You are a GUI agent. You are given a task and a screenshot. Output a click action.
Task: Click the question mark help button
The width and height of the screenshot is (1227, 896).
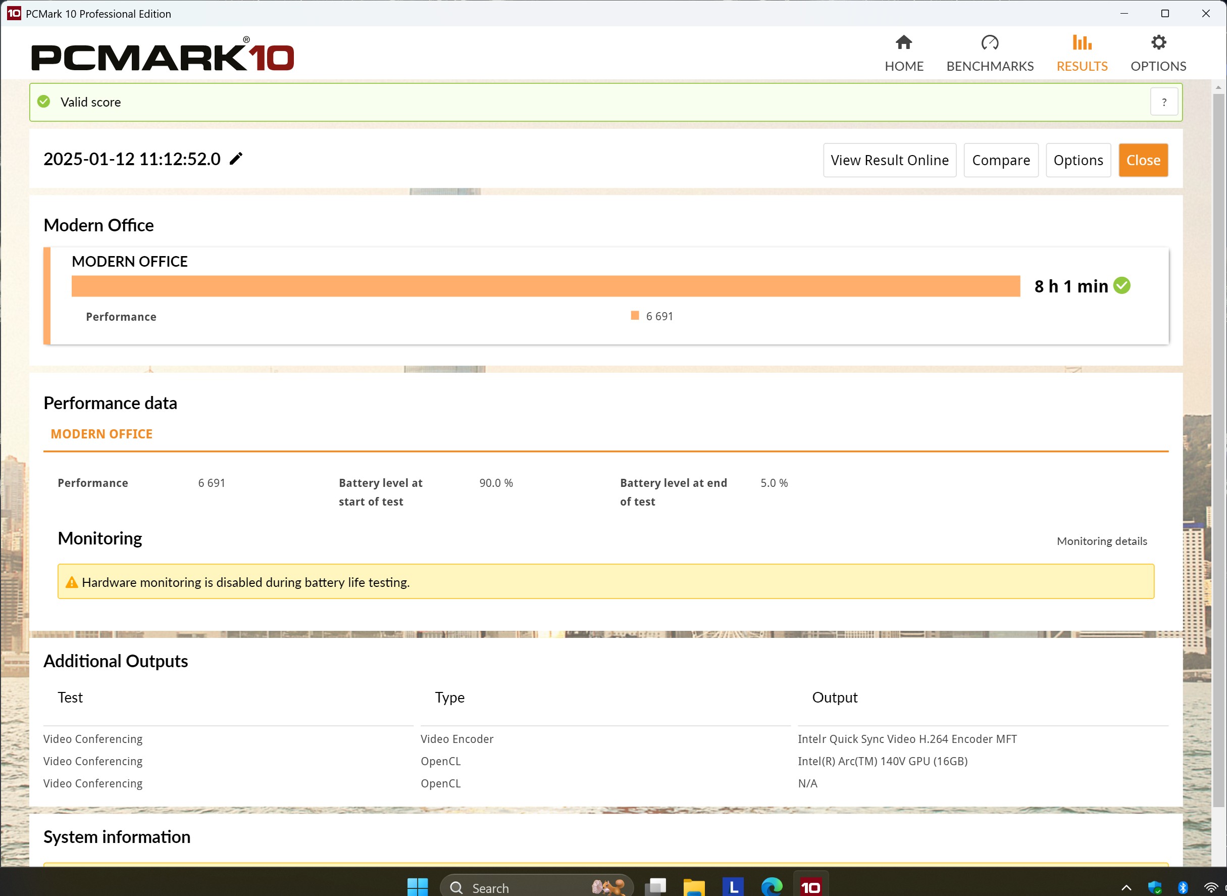1163,102
